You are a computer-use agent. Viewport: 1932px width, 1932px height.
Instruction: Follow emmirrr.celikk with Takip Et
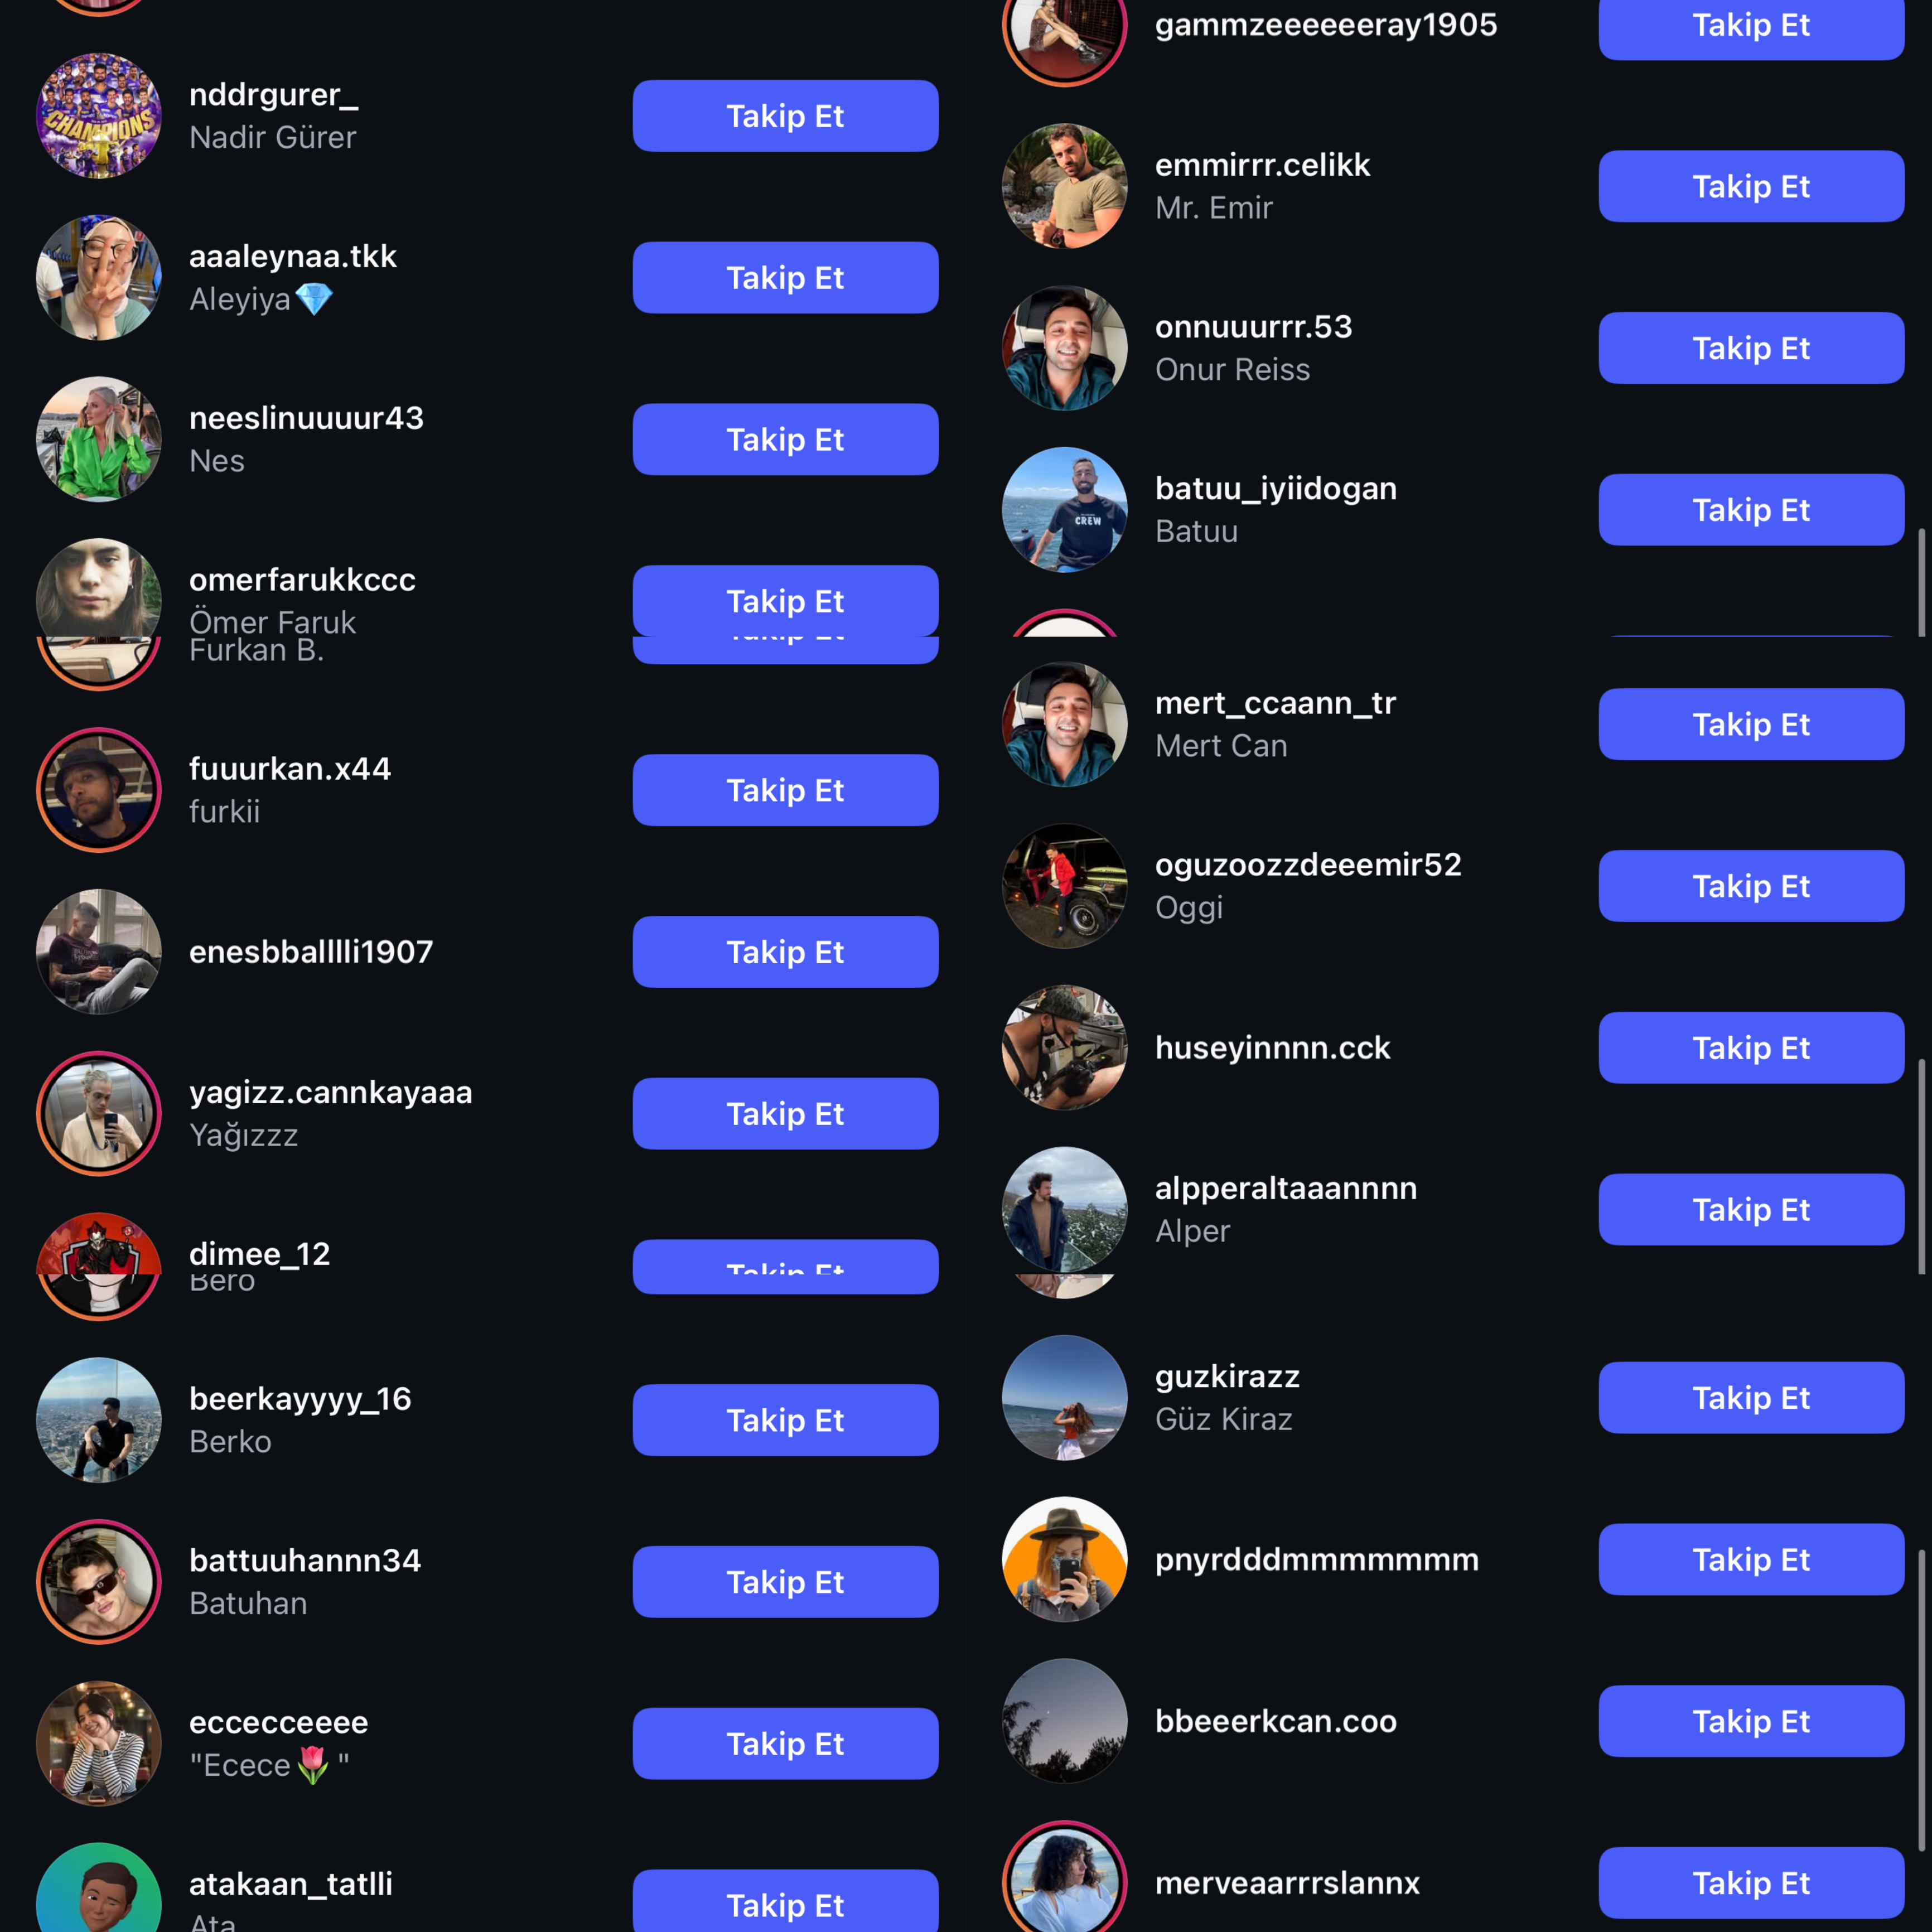tap(1751, 186)
